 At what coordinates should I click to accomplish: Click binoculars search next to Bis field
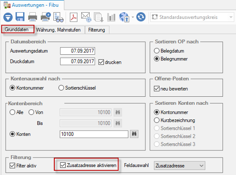click(118, 123)
